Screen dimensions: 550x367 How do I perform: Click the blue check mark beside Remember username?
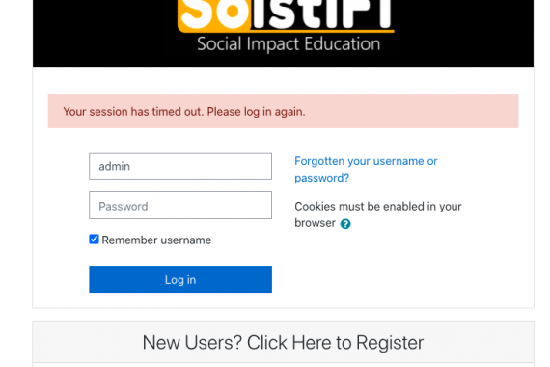pyautogui.click(x=94, y=240)
